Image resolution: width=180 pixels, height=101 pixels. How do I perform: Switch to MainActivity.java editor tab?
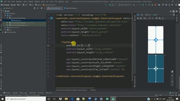71,8
